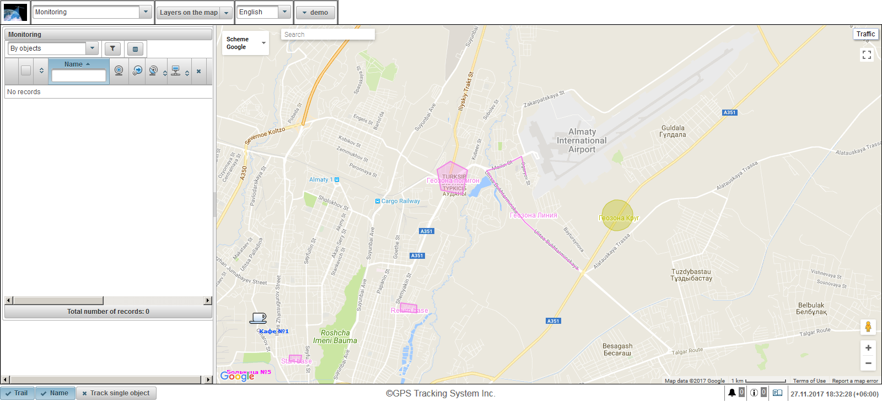Toggle fullscreen map view
The height and width of the screenshot is (402, 882).
(x=867, y=55)
